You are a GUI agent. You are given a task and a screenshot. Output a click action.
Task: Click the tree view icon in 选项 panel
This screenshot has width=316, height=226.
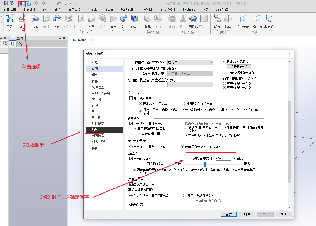(20, 44)
